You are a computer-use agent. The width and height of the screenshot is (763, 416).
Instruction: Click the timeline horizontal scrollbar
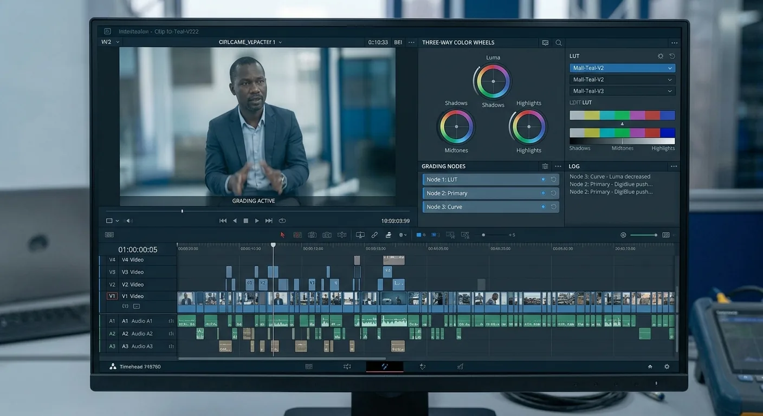282,359
